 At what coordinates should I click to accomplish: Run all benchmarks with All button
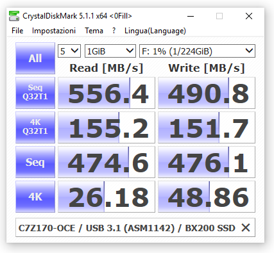35,58
